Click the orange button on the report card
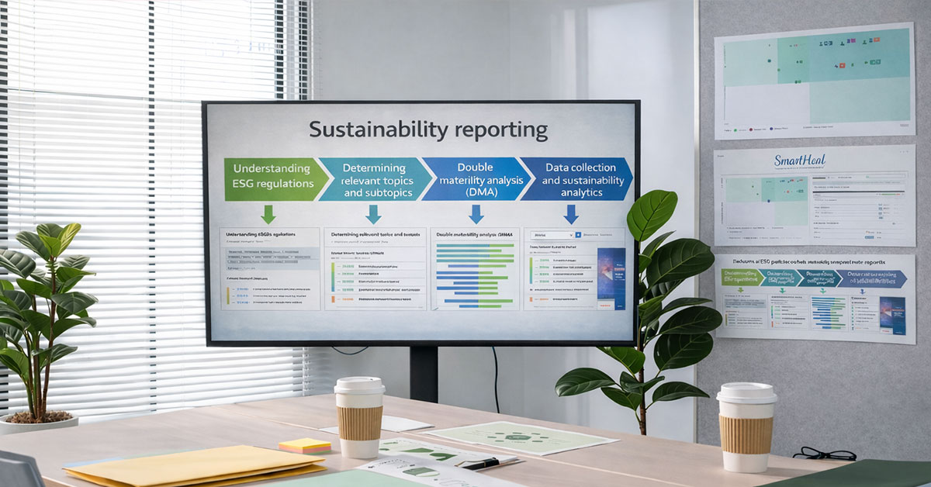This screenshot has height=487, width=931. click(606, 305)
